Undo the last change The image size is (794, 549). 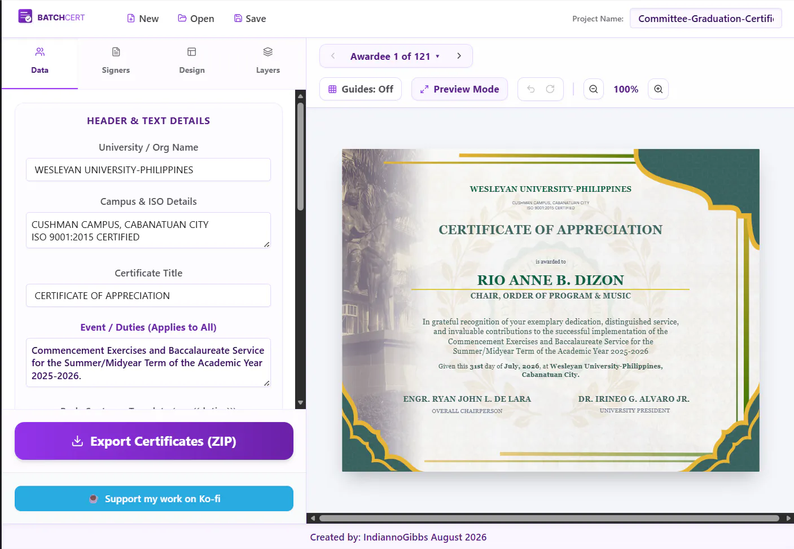point(530,89)
